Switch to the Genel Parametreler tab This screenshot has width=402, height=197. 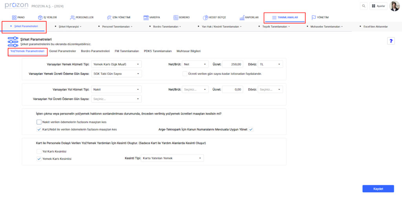(x=62, y=51)
